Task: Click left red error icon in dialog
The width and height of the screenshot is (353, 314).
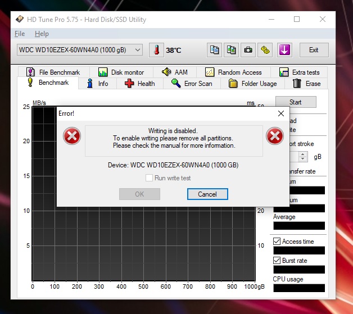Action: coord(72,136)
